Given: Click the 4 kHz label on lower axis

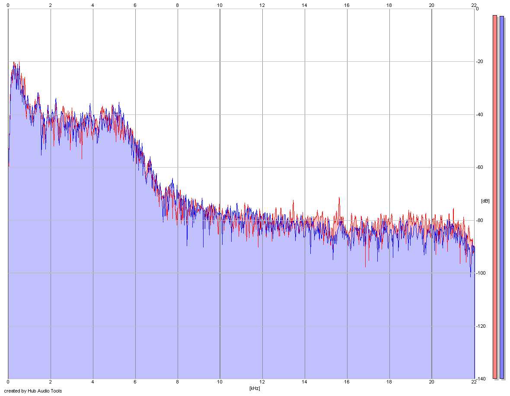Looking at the screenshot, I should click(x=92, y=382).
